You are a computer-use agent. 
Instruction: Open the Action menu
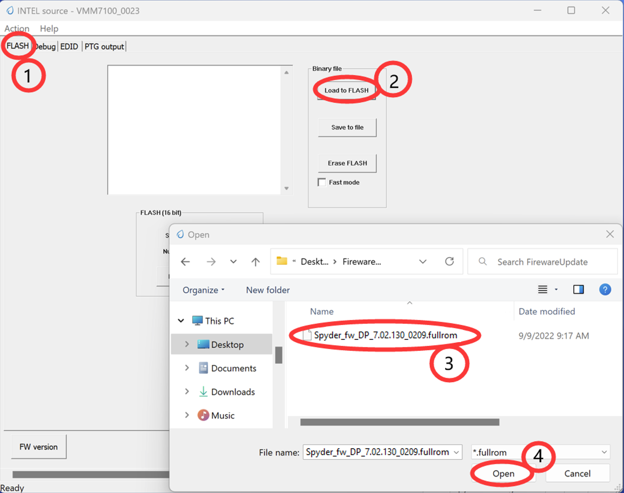pyautogui.click(x=17, y=28)
